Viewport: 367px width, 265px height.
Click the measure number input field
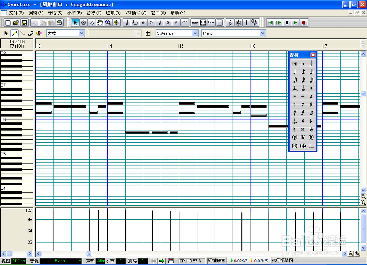tap(120, 261)
